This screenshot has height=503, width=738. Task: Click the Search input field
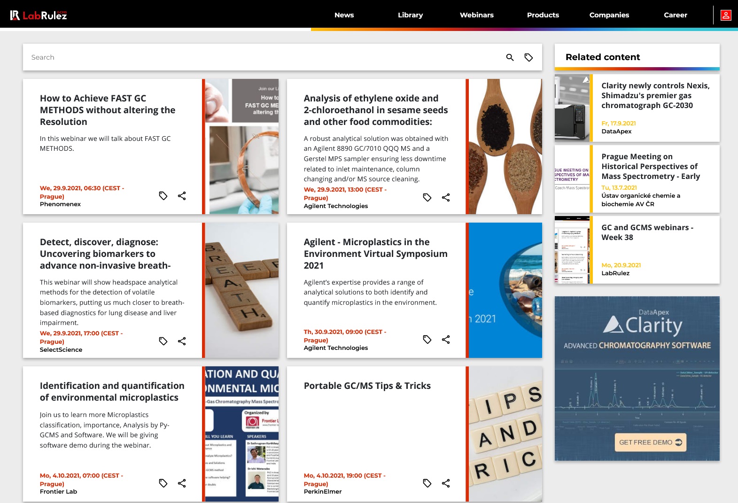(x=263, y=57)
